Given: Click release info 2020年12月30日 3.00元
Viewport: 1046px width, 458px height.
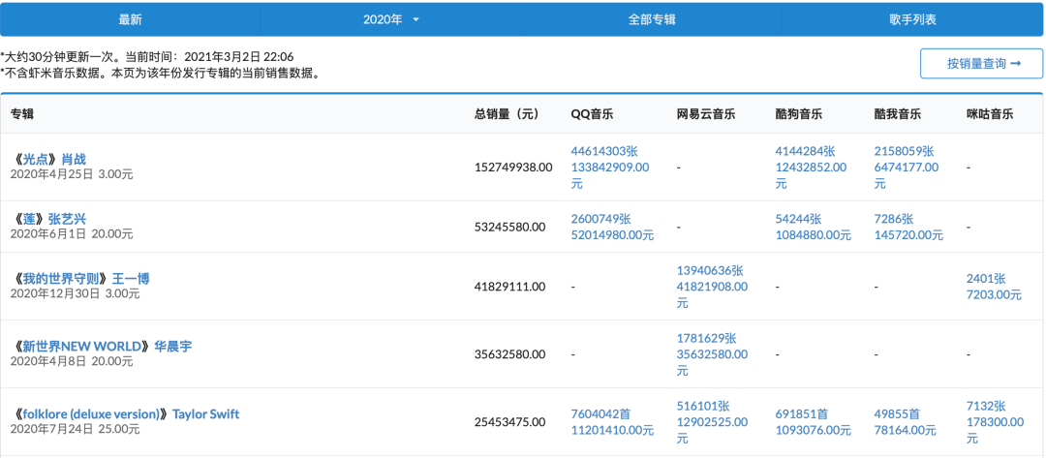Looking at the screenshot, I should pyautogui.click(x=76, y=293).
